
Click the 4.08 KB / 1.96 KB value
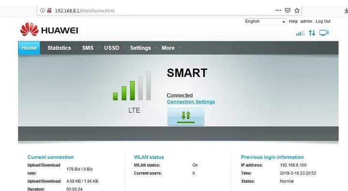click(x=82, y=181)
